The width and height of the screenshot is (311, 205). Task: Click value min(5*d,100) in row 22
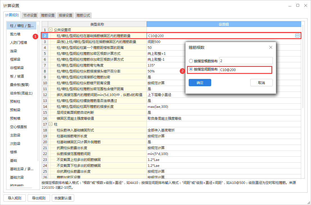pyautogui.click(x=158, y=154)
